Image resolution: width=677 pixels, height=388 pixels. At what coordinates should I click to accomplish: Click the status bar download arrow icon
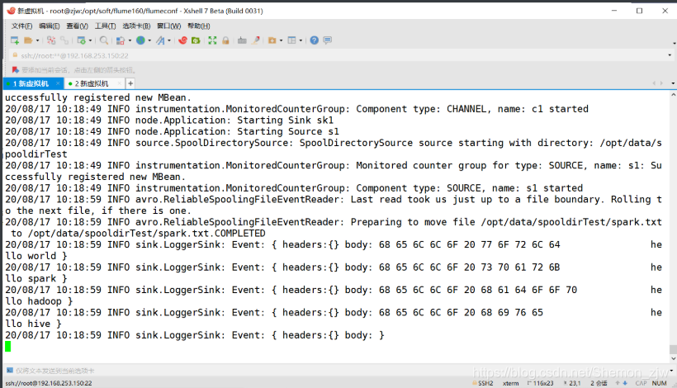625,383
